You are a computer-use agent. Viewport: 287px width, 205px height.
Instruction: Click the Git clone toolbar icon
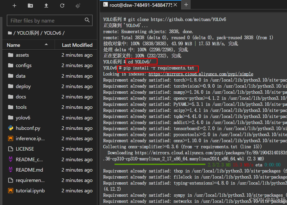pyautogui.click(x=78, y=6)
